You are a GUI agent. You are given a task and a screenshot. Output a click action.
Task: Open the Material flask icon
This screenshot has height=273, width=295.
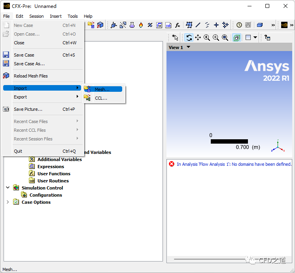click(x=132, y=25)
